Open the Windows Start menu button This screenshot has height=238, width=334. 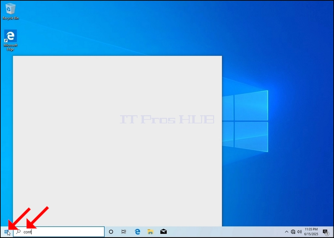click(x=6, y=232)
